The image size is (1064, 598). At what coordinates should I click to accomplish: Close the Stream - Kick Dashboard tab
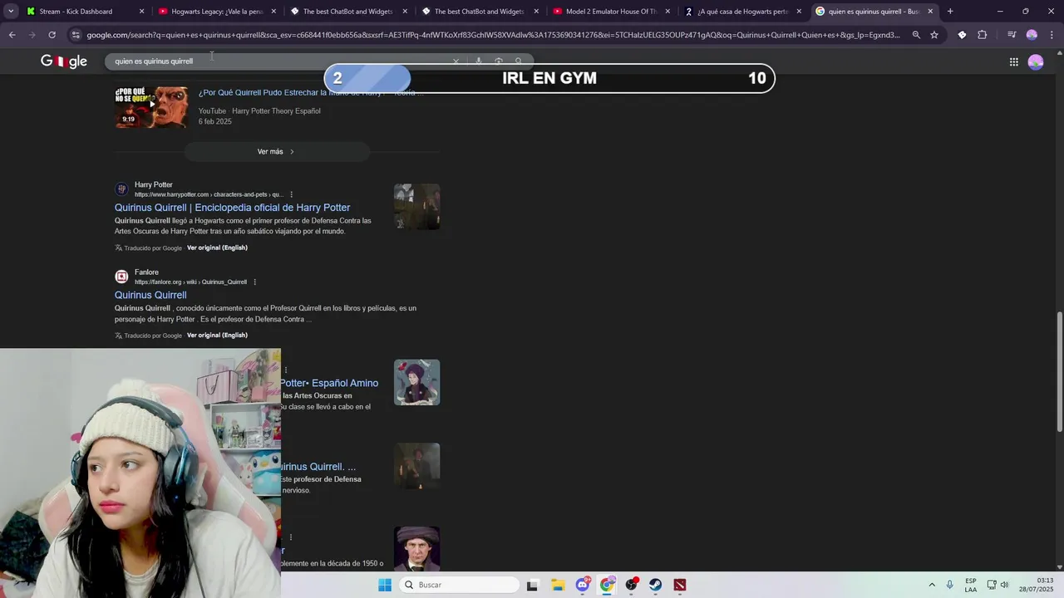141,12
